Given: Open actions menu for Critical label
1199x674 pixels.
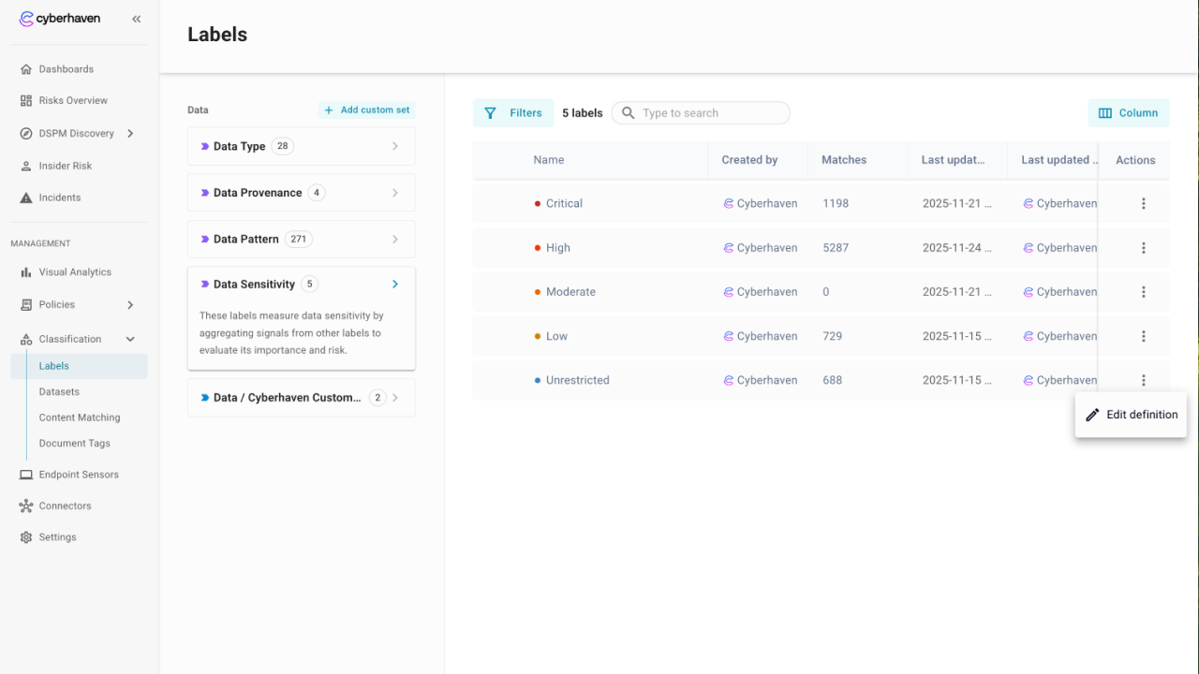Looking at the screenshot, I should point(1143,203).
